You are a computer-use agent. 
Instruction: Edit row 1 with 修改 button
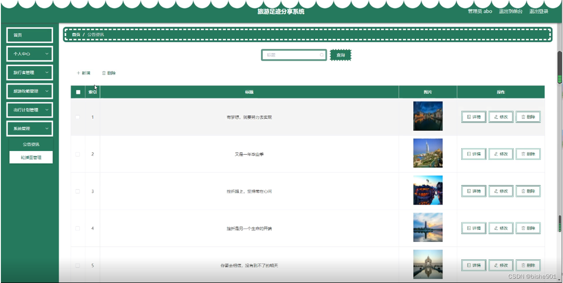[x=501, y=117]
